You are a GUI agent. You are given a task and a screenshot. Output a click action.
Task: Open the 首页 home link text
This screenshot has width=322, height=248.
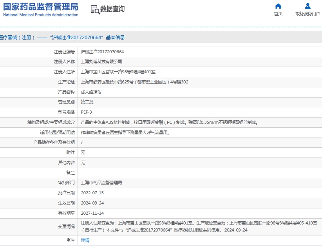pos(278,14)
